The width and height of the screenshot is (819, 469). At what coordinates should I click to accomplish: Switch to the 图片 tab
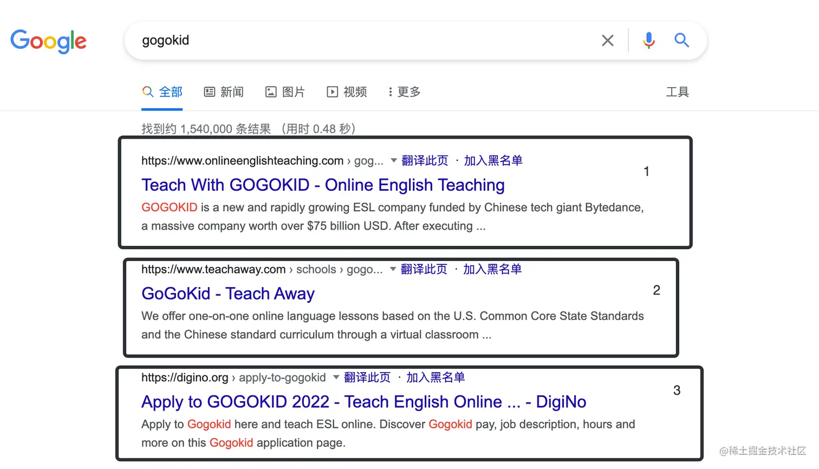click(x=285, y=92)
